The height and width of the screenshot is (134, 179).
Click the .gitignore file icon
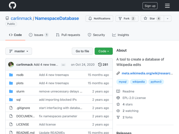11,108
